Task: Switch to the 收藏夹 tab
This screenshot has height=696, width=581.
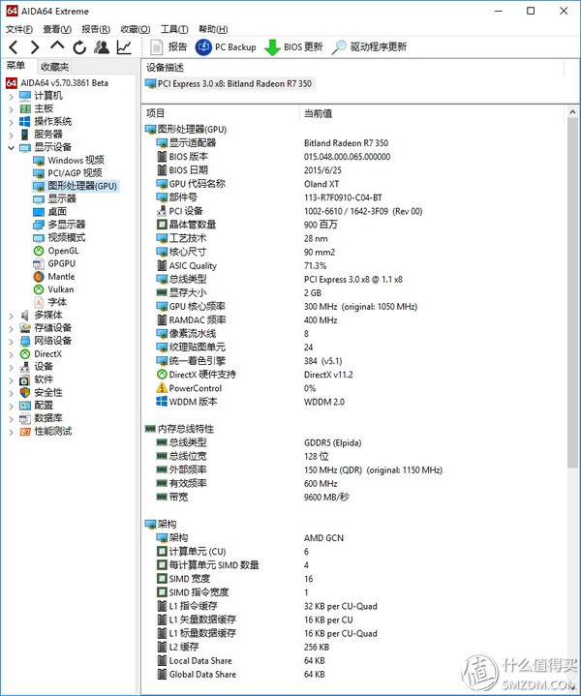Action: pos(54,67)
